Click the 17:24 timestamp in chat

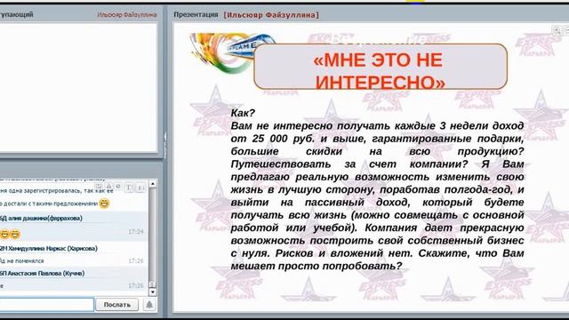click(x=136, y=231)
